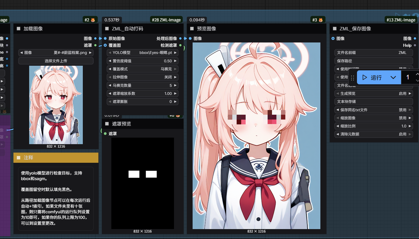
Task: Click the ZML_保存图像 node collapse square
Action: pos(335,29)
